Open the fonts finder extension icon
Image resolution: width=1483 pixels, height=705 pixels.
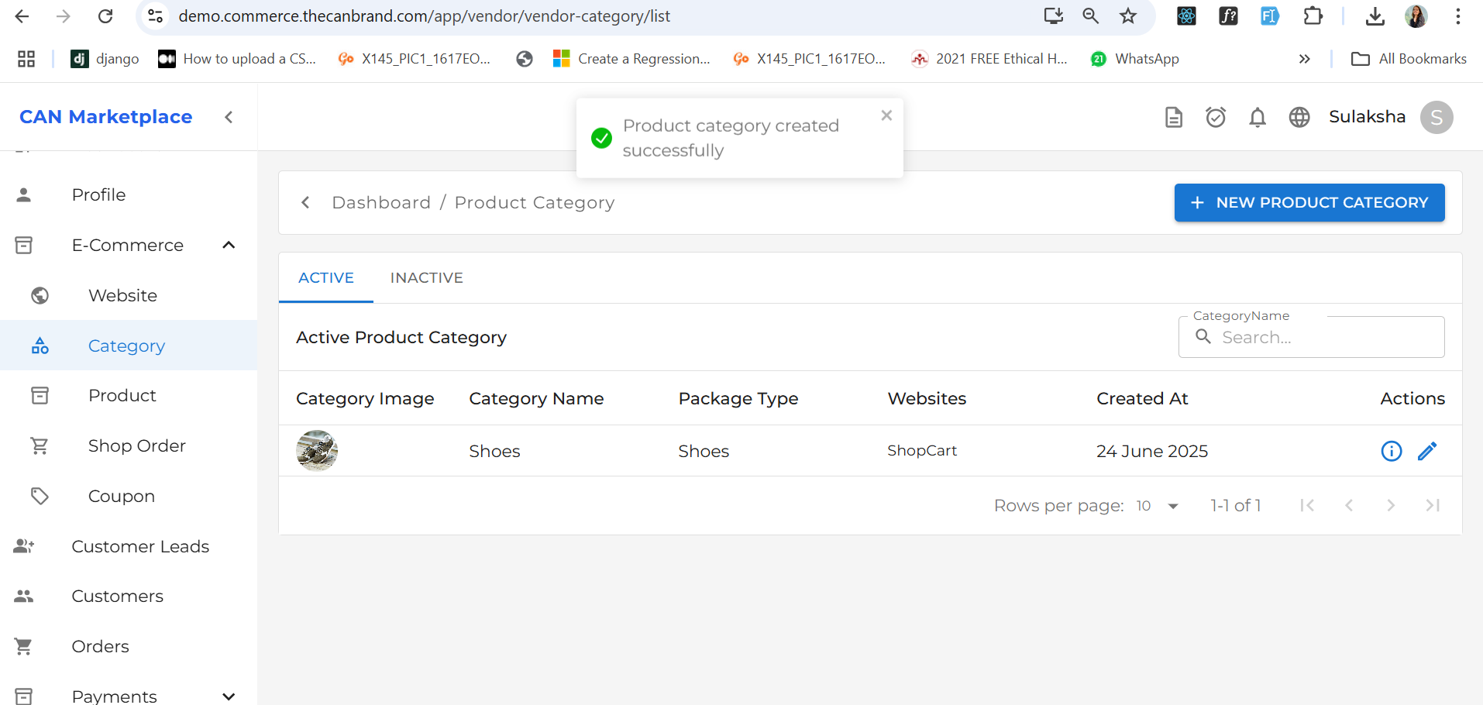point(1228,16)
